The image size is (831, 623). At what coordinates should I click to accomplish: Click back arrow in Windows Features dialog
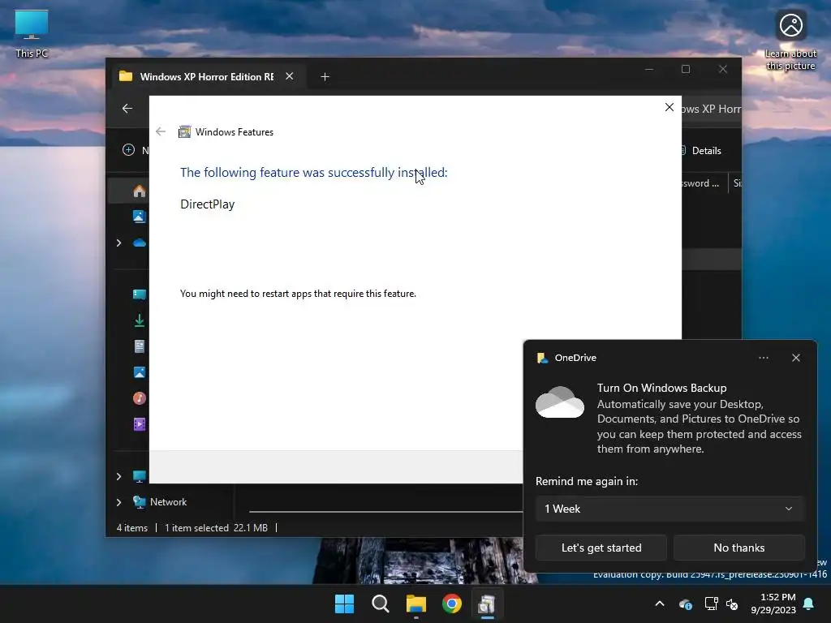(161, 131)
